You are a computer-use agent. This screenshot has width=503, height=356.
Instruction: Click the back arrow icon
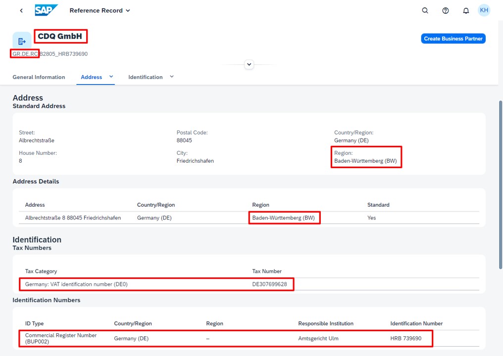click(x=21, y=10)
